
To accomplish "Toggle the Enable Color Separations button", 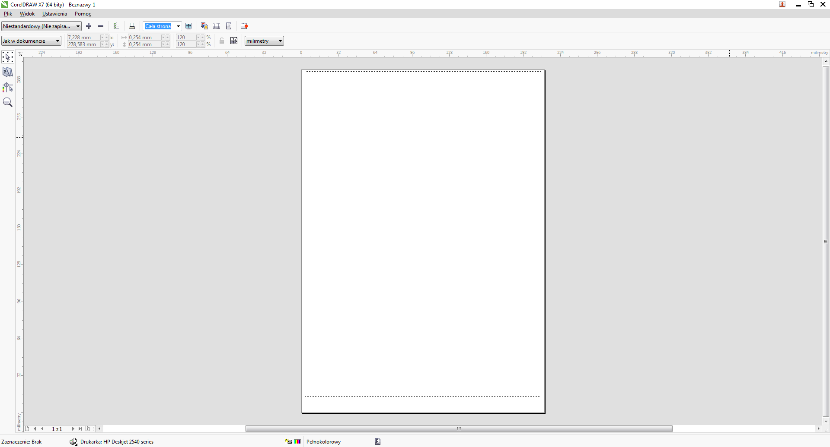I will tap(204, 26).
